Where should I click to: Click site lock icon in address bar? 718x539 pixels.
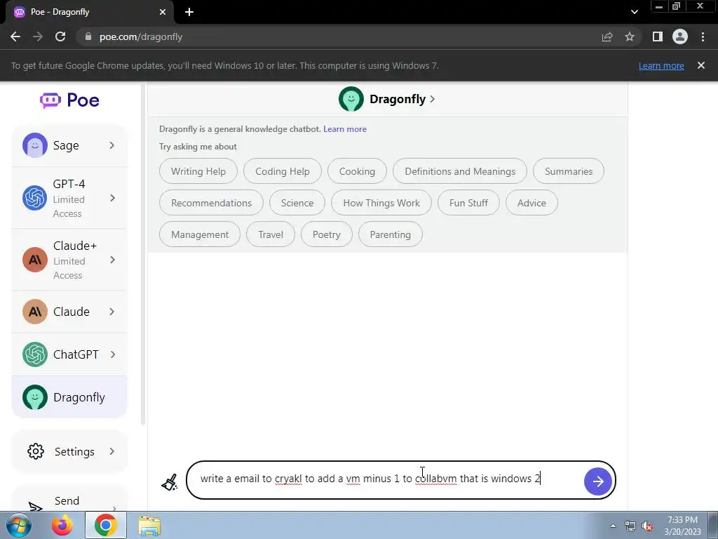pos(88,36)
